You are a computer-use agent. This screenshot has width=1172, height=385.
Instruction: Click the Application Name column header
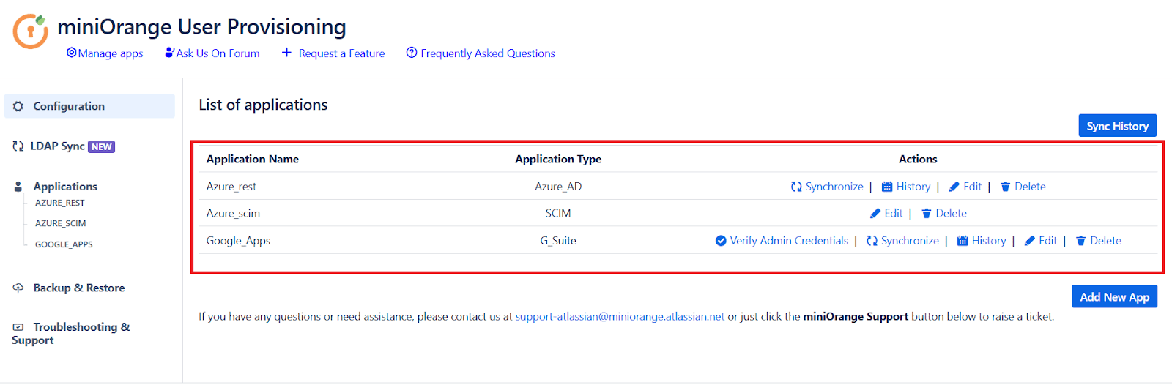coord(253,159)
